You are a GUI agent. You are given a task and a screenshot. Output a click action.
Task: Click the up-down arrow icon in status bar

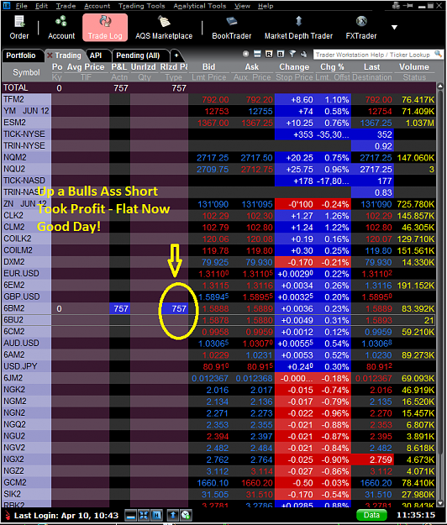tap(173, 515)
